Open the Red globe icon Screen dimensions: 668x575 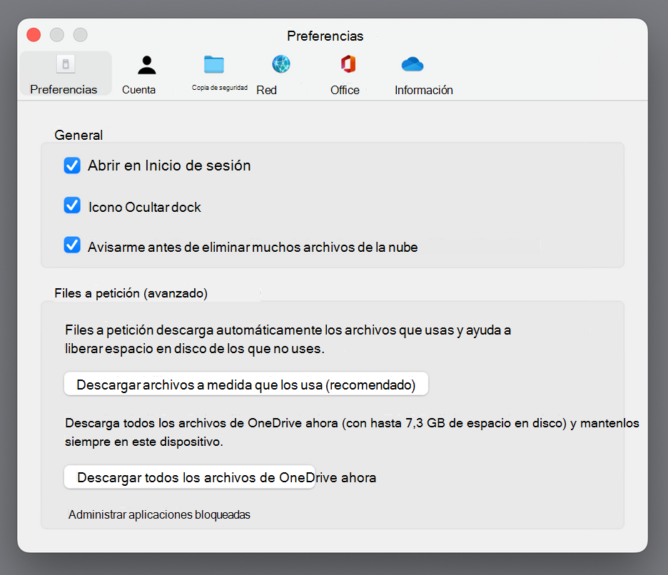point(281,64)
